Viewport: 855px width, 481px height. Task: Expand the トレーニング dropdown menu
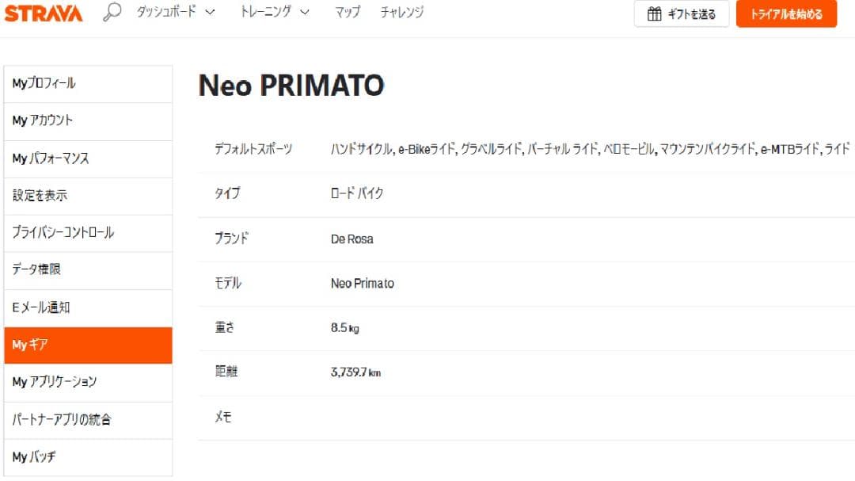click(268, 13)
